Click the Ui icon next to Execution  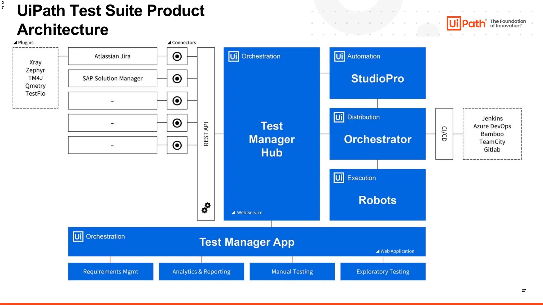coord(339,178)
